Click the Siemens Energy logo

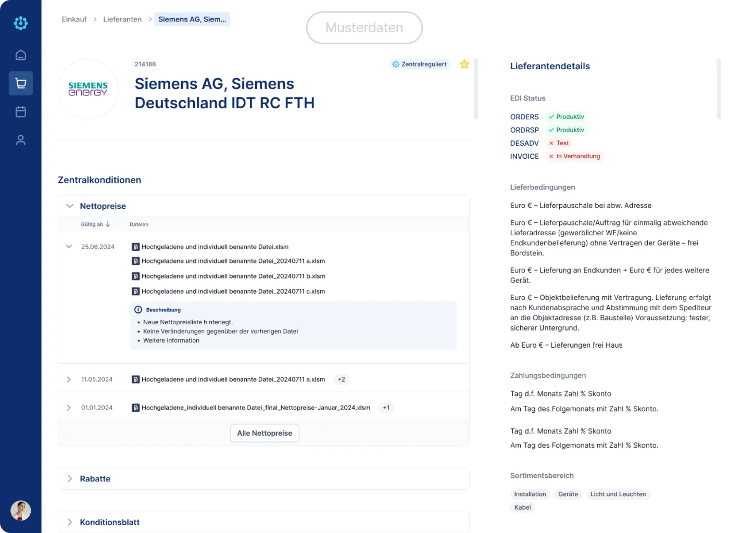pos(88,89)
